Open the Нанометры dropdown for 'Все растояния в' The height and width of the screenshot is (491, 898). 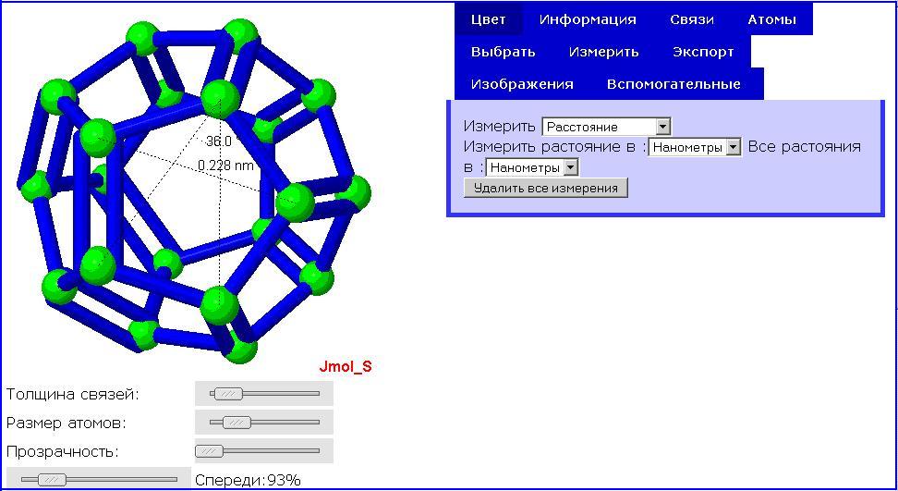[x=533, y=168]
